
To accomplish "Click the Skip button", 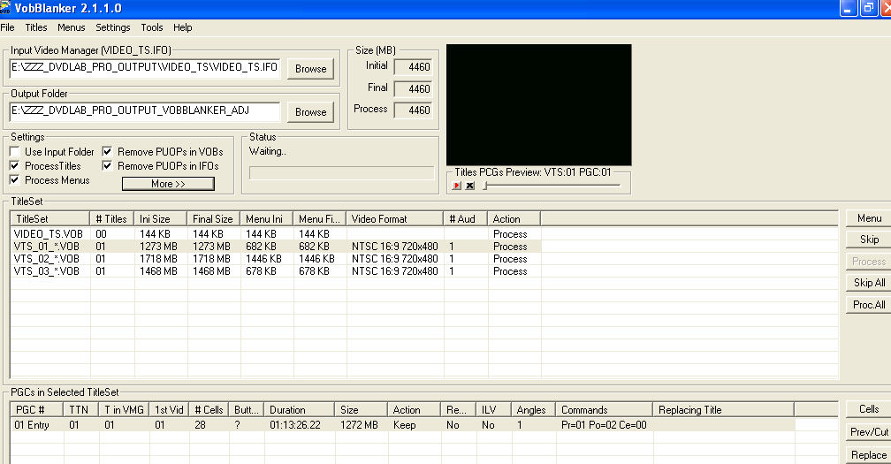I will pos(869,240).
